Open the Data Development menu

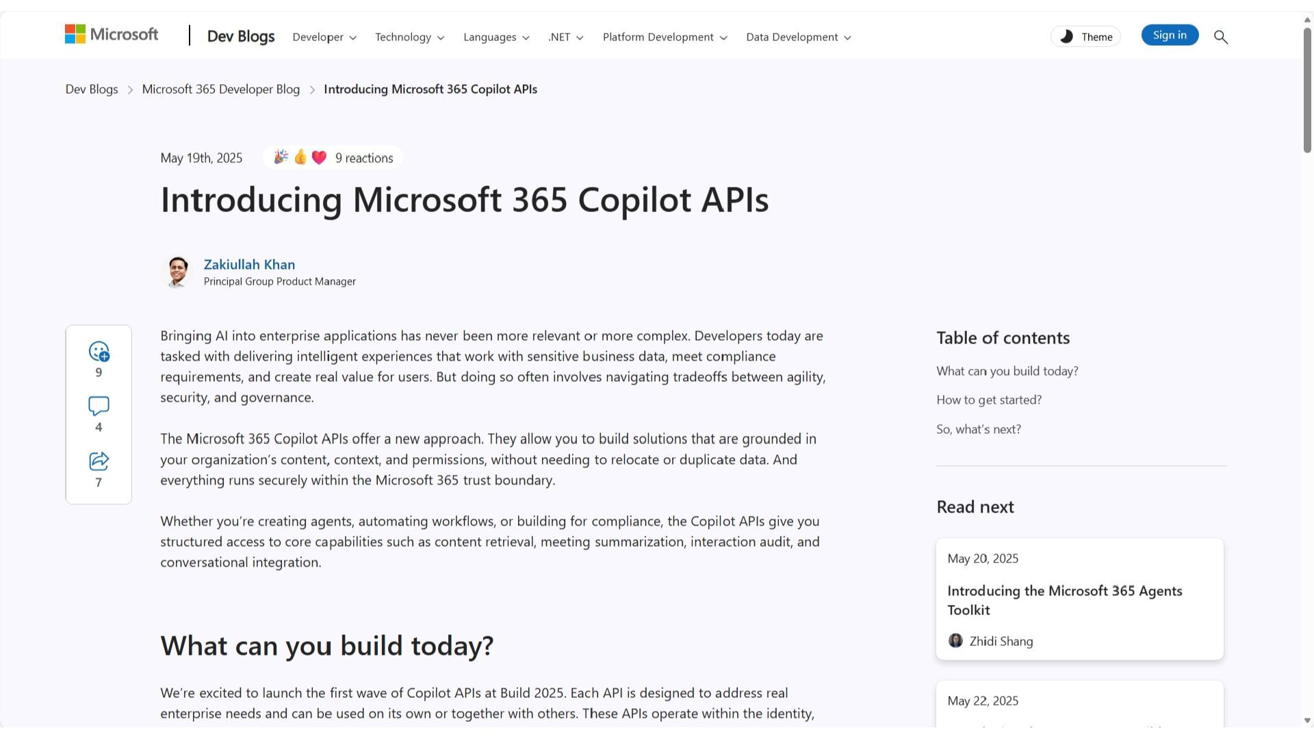click(798, 38)
